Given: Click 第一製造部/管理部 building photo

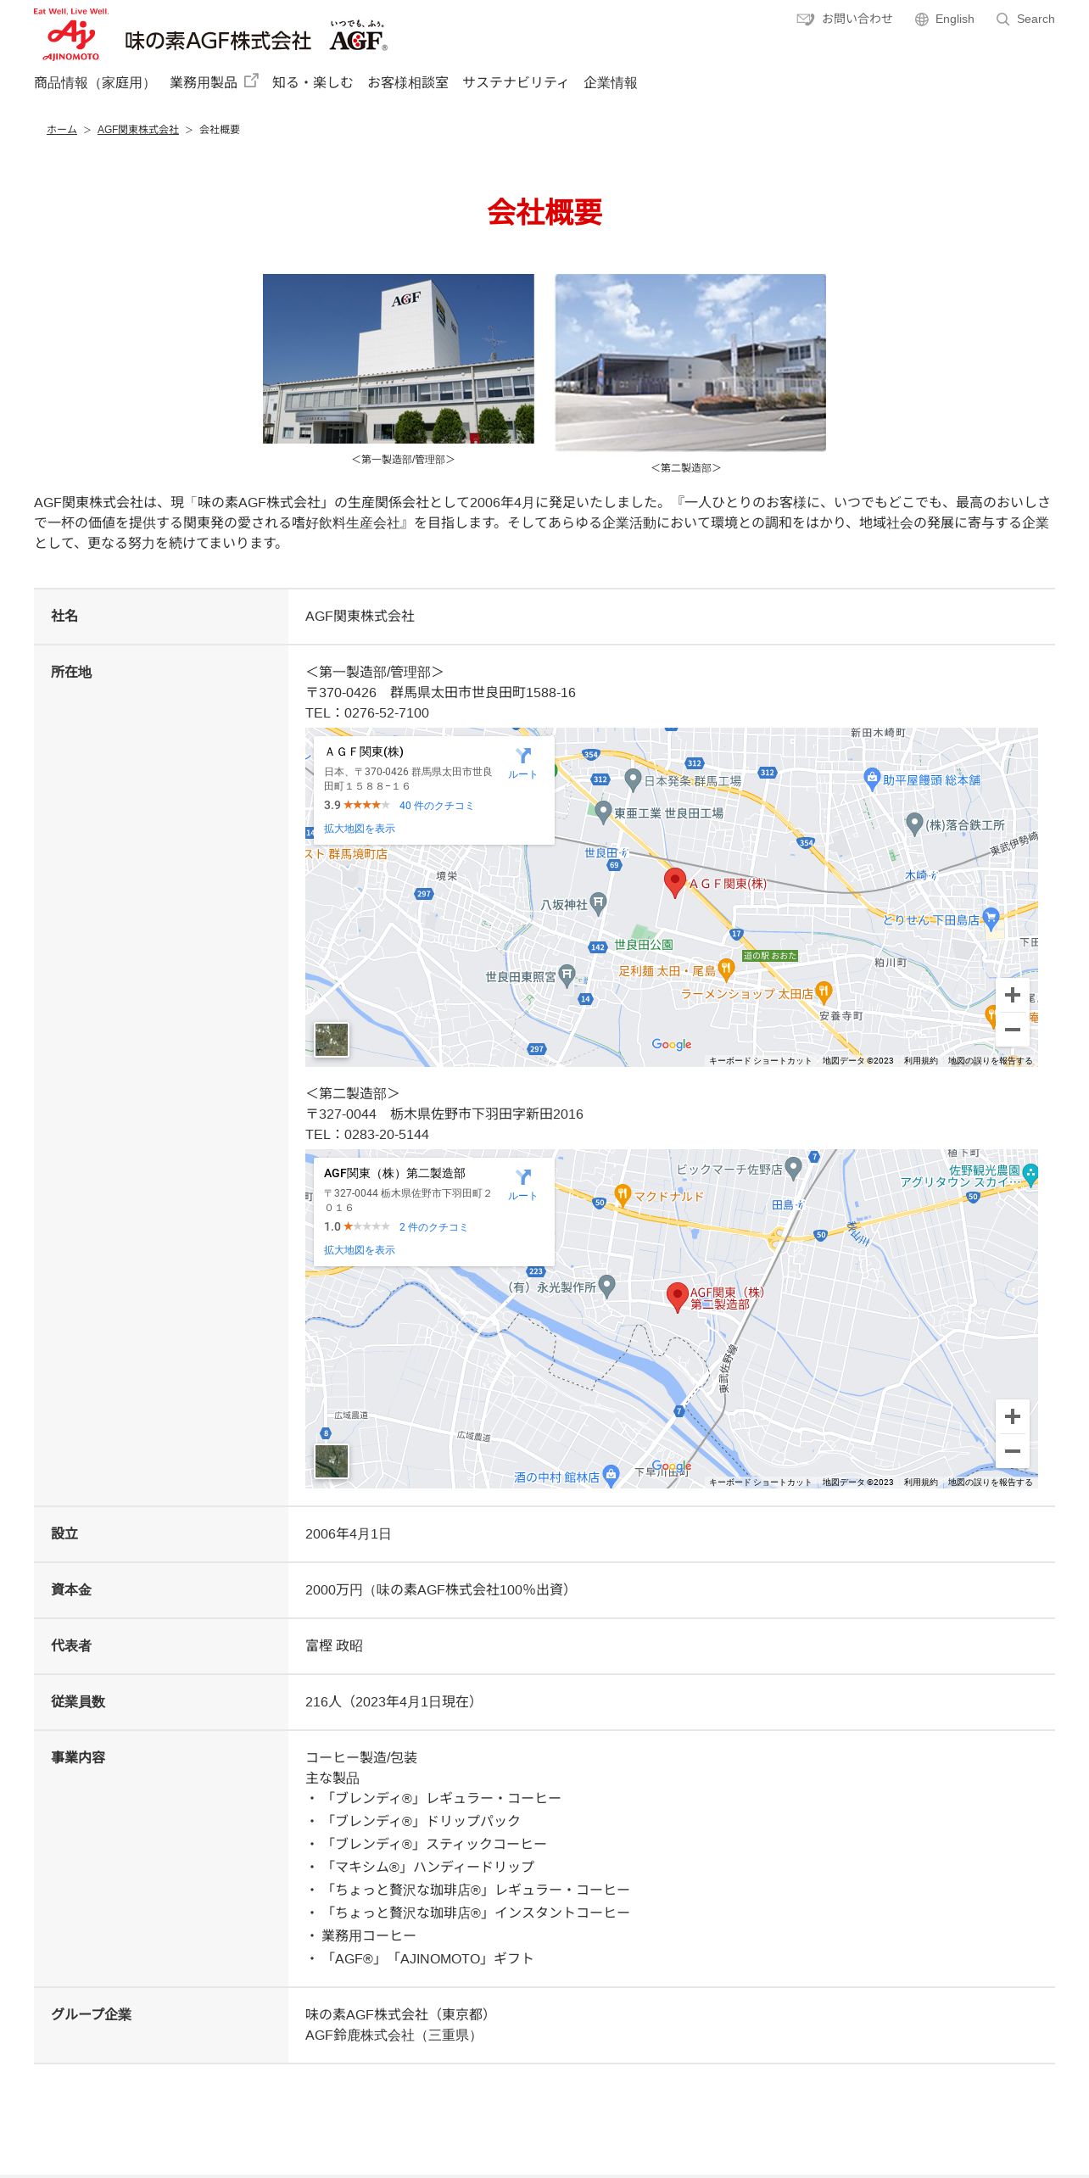Looking at the screenshot, I should click(x=399, y=359).
